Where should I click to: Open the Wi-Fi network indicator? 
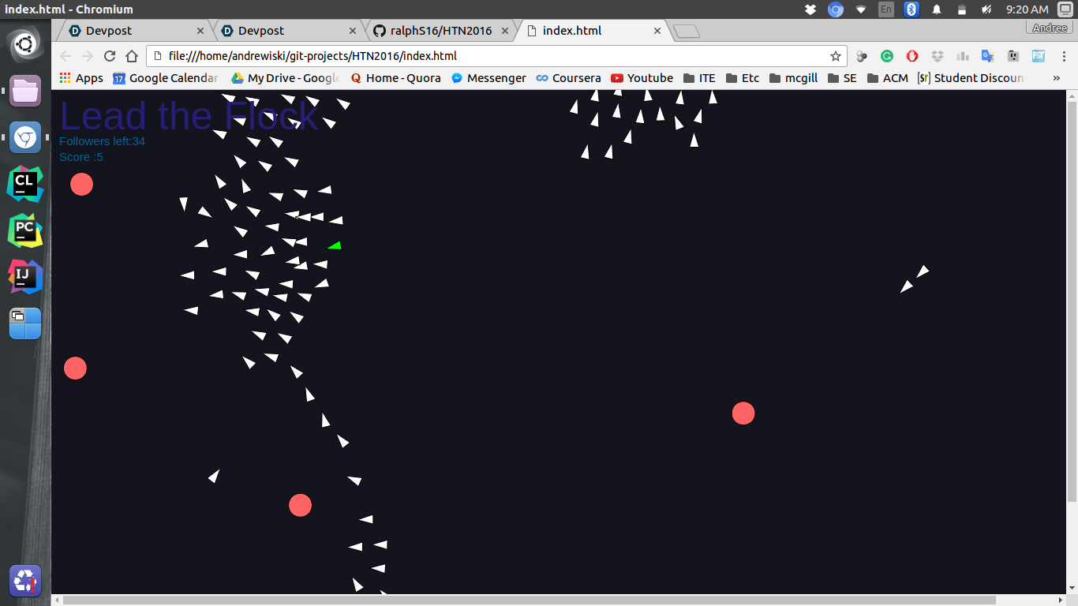(x=861, y=9)
